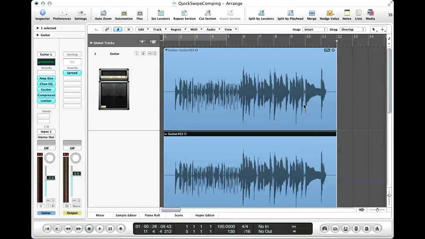Open the Audio local menu

tap(213, 30)
